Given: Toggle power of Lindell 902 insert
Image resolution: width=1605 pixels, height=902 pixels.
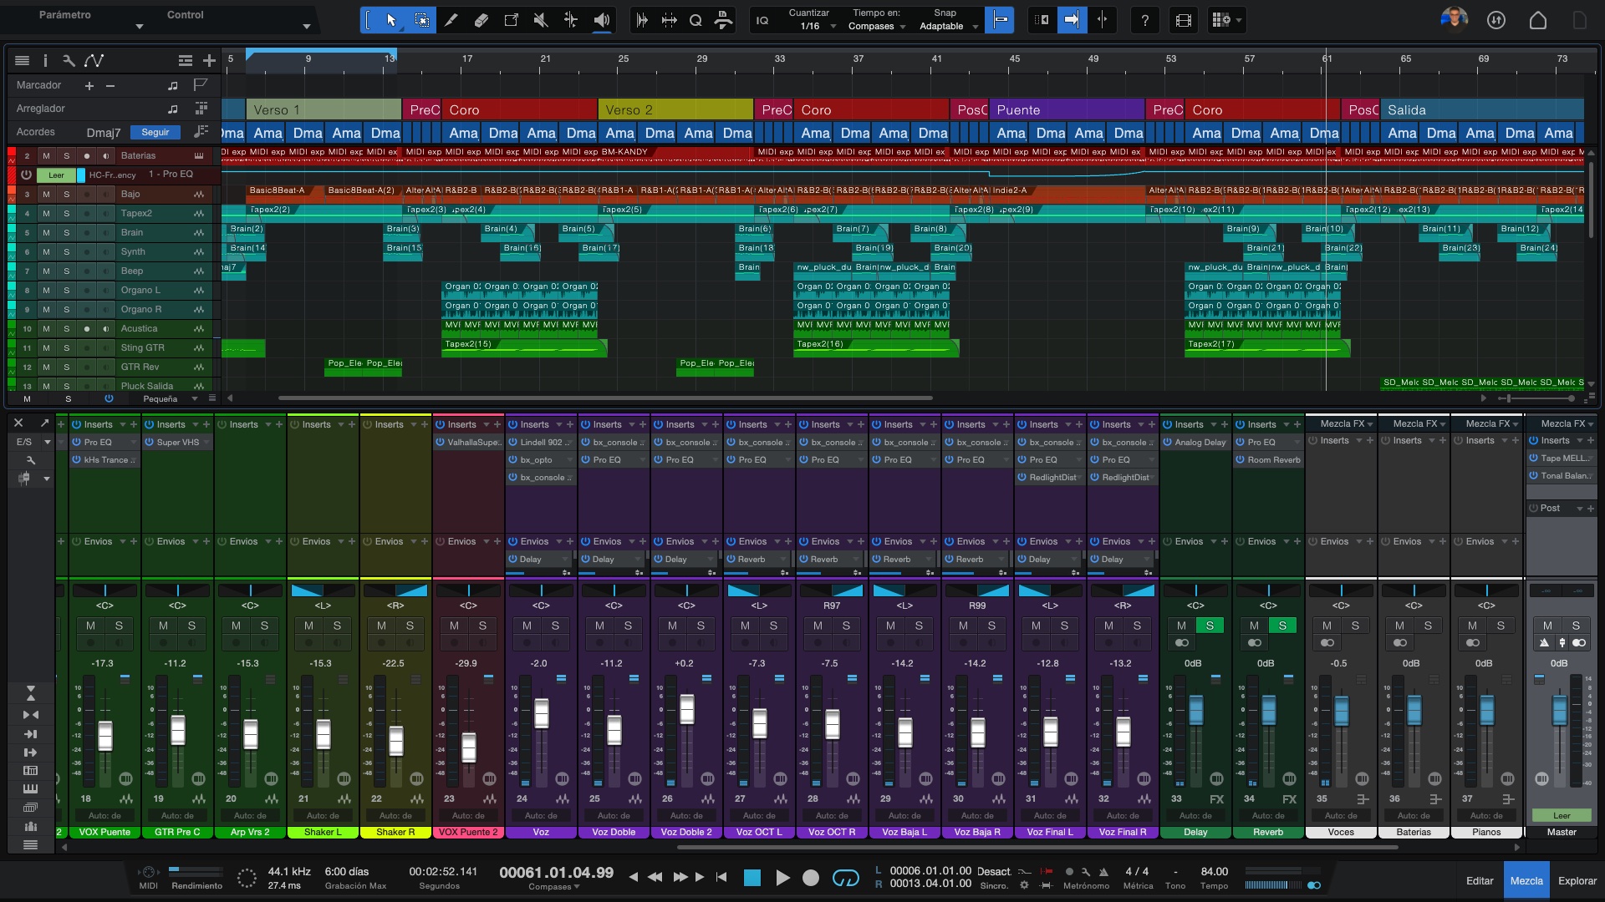Looking at the screenshot, I should coord(512,443).
